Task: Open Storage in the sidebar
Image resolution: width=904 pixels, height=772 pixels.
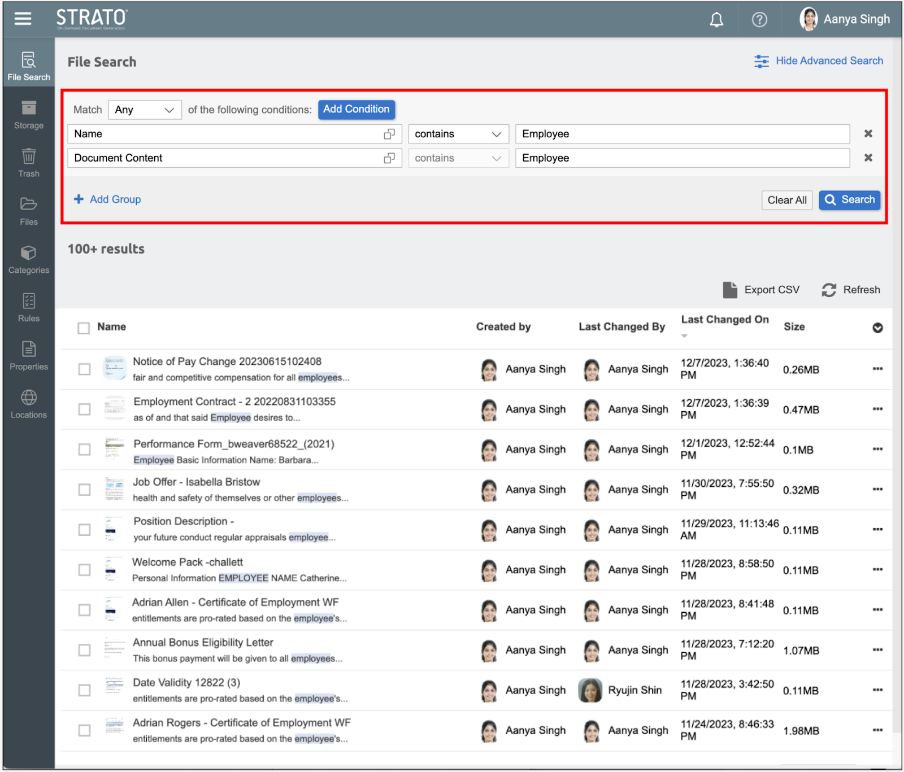Action: point(29,115)
